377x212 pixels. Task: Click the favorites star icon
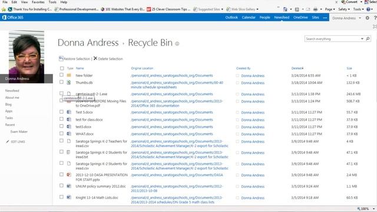tap(4, 9)
